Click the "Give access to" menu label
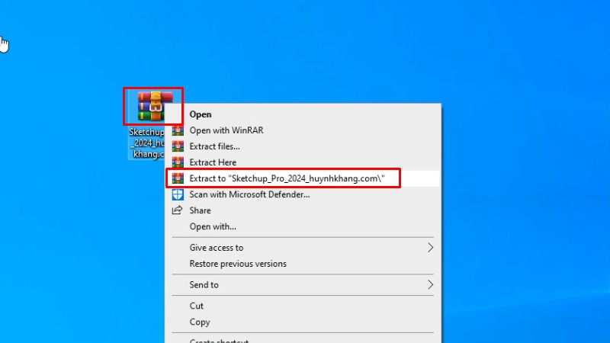Viewport: 610px width, 343px height. (217, 248)
